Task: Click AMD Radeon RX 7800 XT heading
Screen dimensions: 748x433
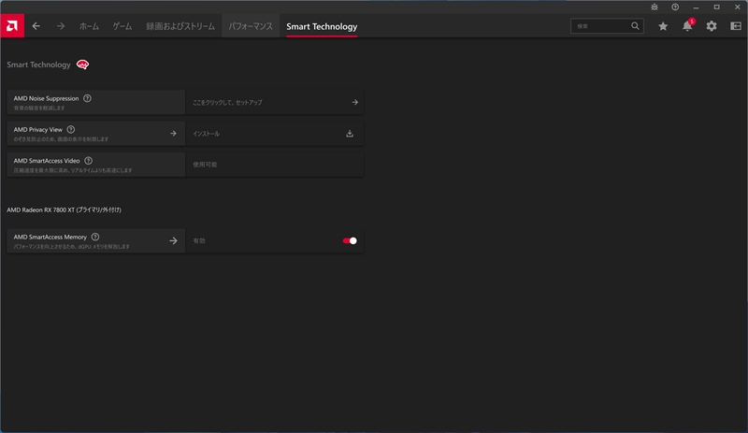Action: click(64, 210)
